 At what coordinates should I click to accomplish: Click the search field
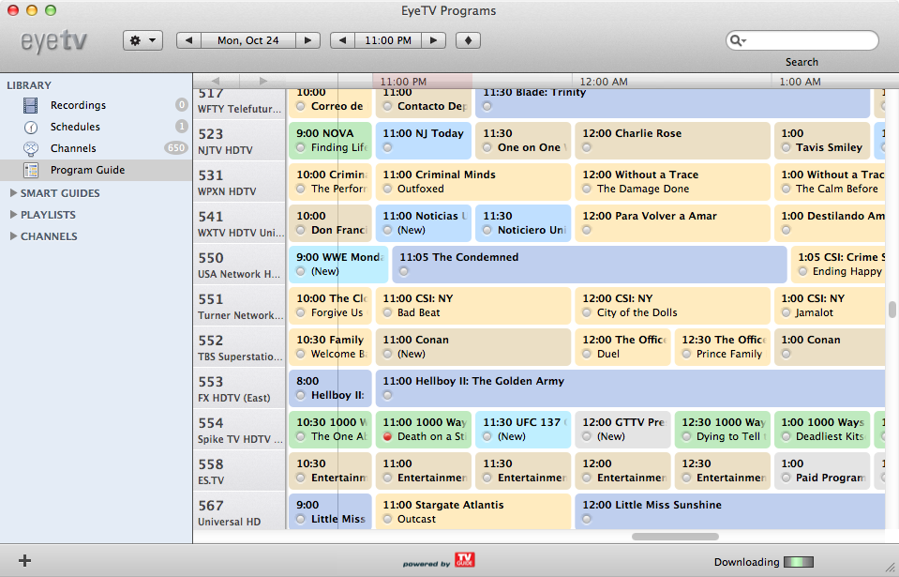point(810,41)
